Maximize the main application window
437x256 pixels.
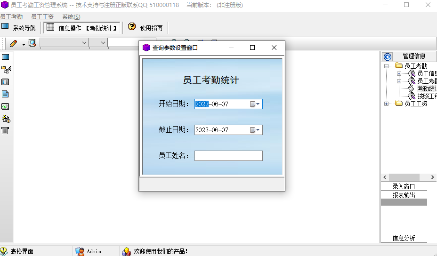pos(406,5)
